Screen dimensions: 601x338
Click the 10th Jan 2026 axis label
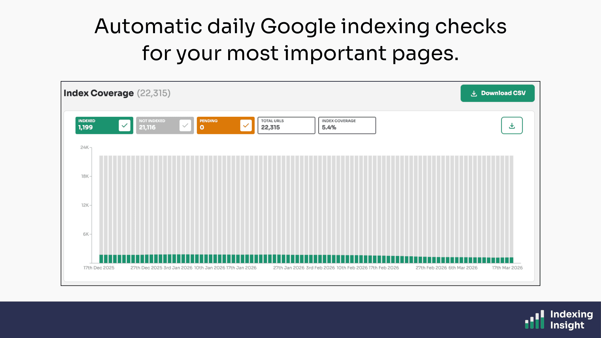[x=209, y=268]
